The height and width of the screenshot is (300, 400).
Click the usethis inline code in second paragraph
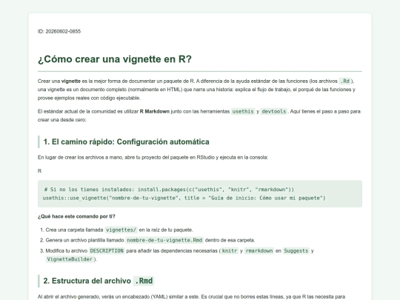point(243,111)
